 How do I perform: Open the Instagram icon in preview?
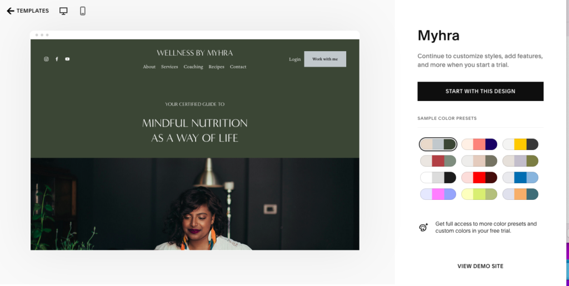[x=46, y=59]
